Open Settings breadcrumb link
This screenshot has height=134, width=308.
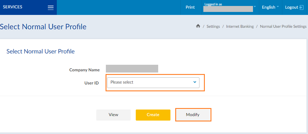click(x=213, y=27)
